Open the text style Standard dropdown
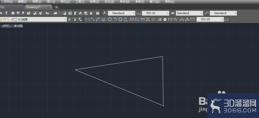 [122, 13]
